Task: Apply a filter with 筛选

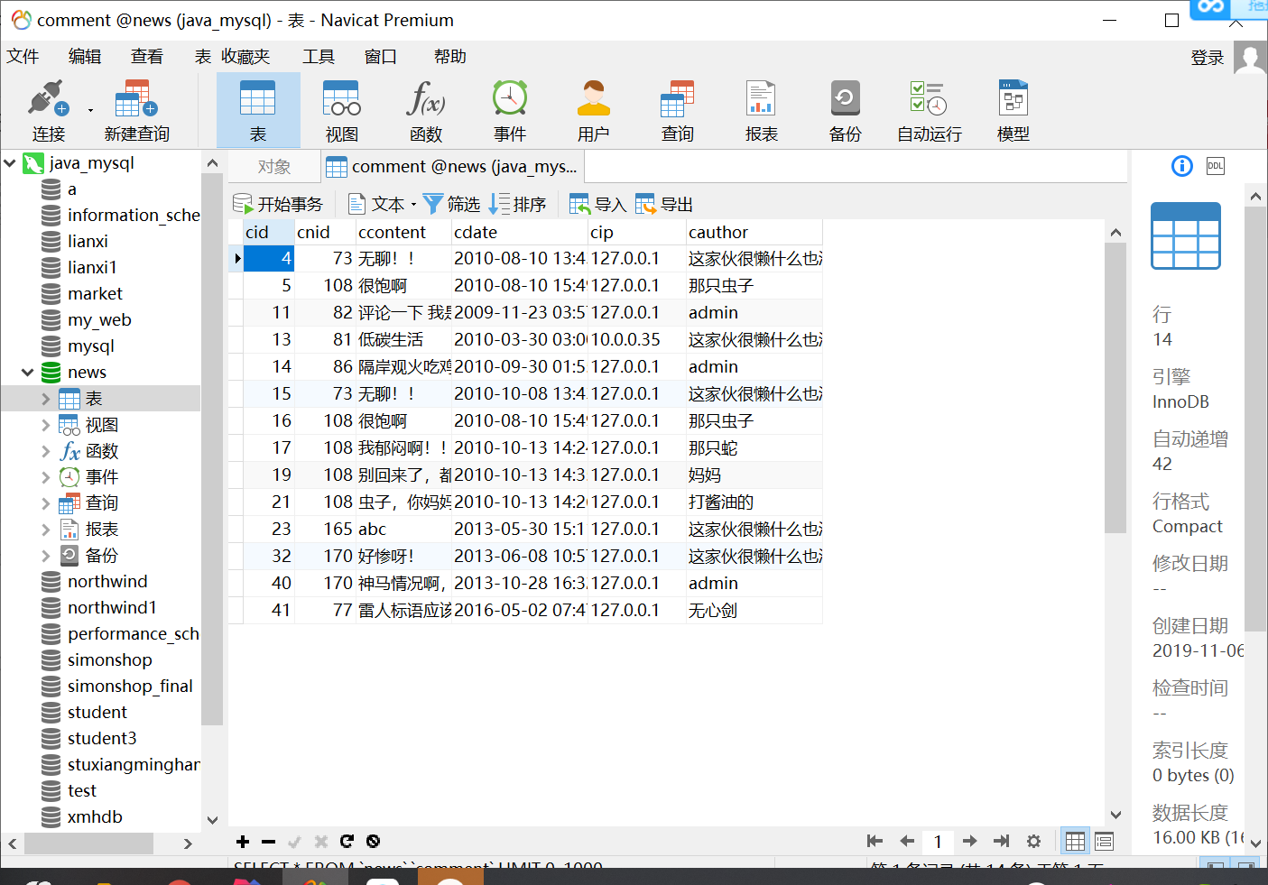Action: [451, 203]
